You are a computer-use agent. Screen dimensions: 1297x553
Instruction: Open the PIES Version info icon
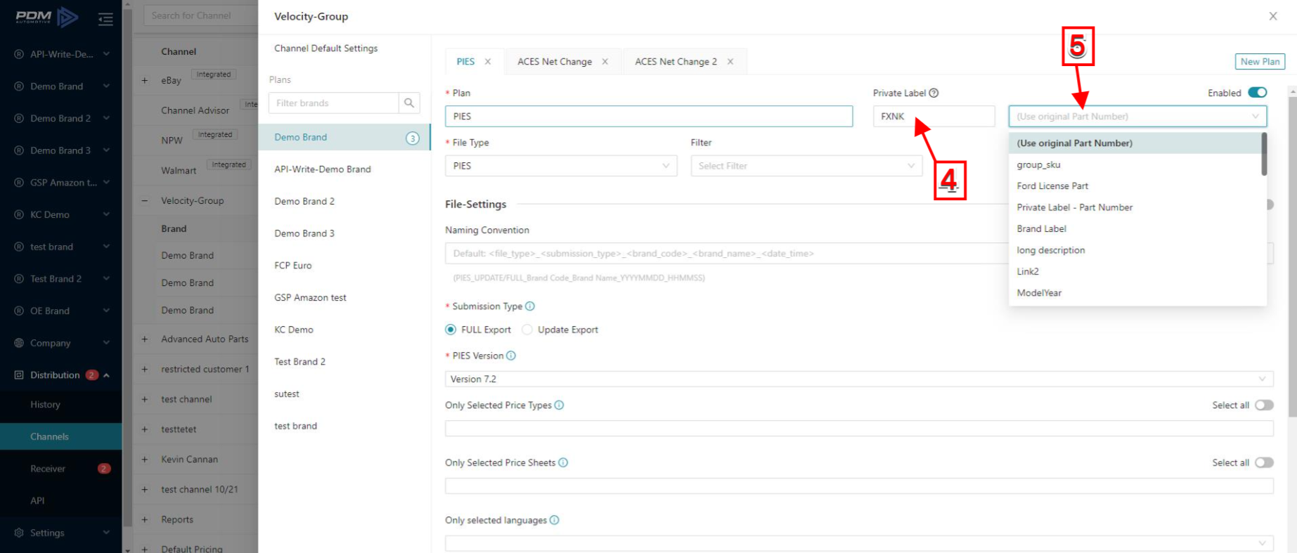click(511, 356)
